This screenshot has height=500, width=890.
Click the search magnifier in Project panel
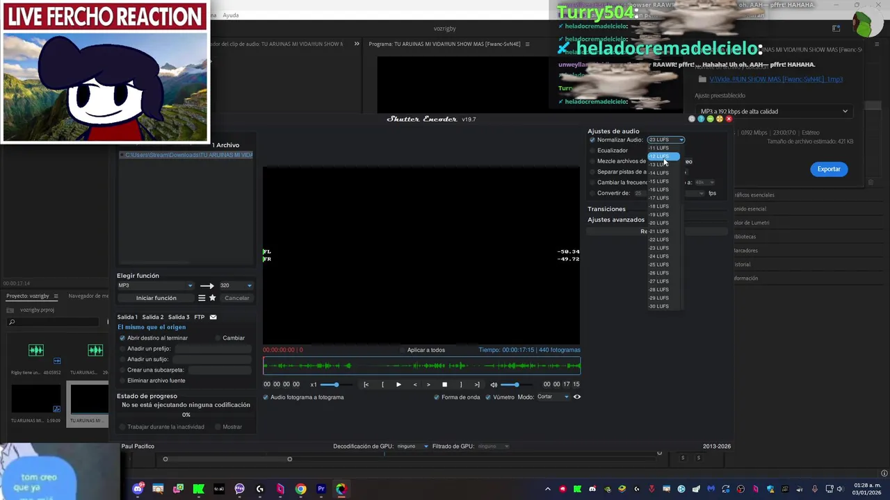tap(12, 322)
